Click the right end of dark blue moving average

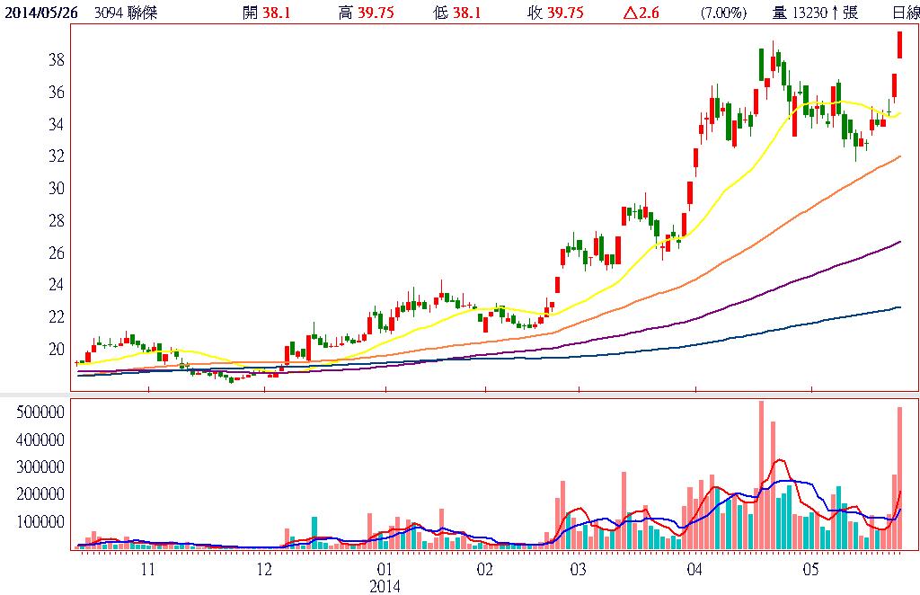899,307
